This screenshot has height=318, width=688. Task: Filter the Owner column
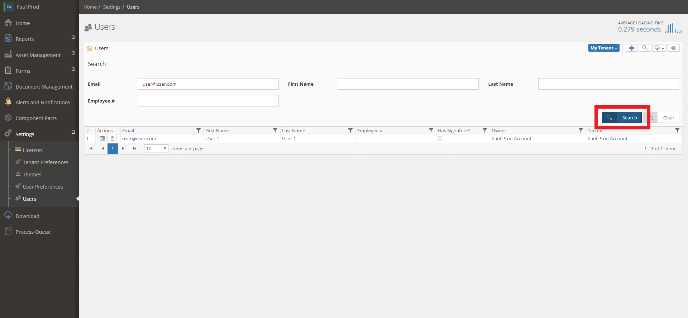coord(581,130)
